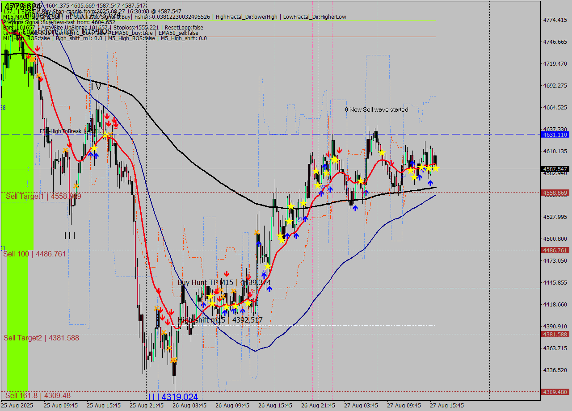Click the rightmost yellow star signal marker

point(435,168)
